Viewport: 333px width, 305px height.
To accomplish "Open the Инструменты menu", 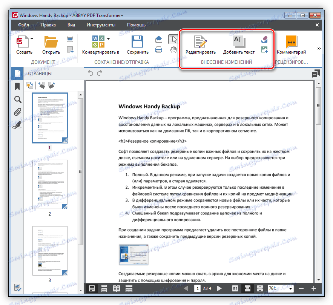I will point(101,25).
